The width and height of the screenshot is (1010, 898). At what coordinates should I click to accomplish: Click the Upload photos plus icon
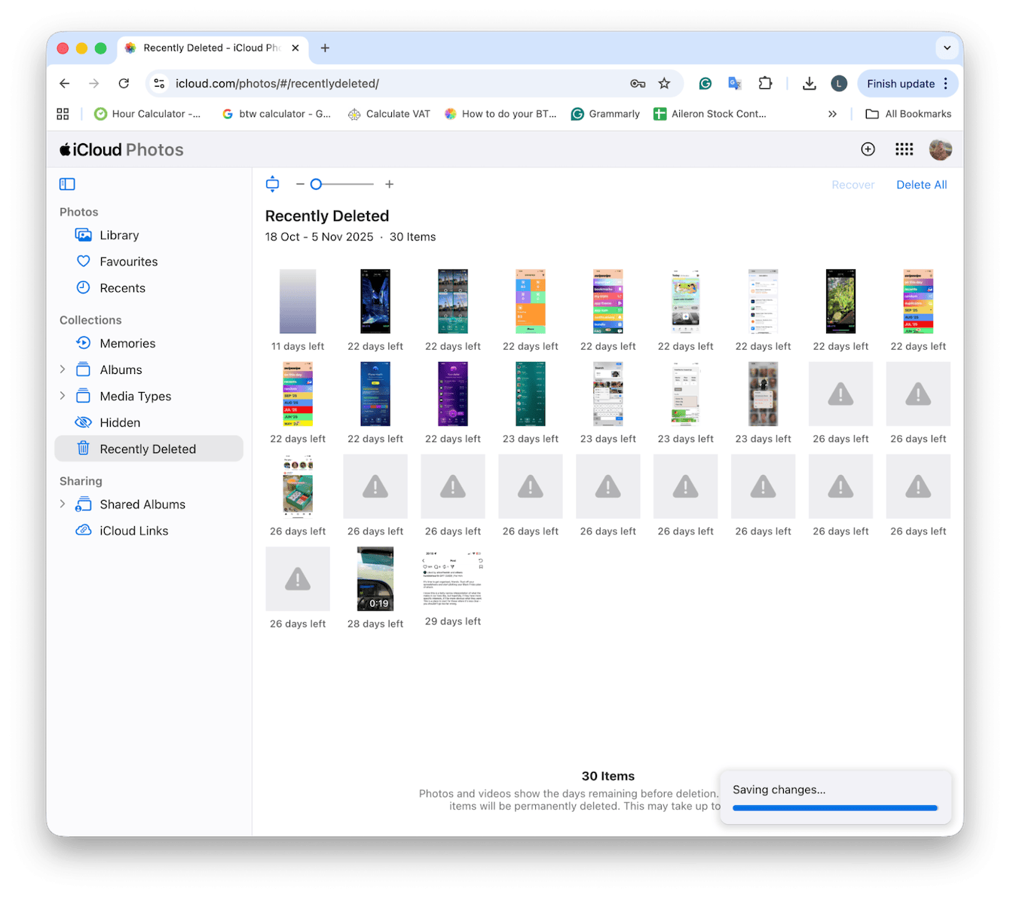868,149
